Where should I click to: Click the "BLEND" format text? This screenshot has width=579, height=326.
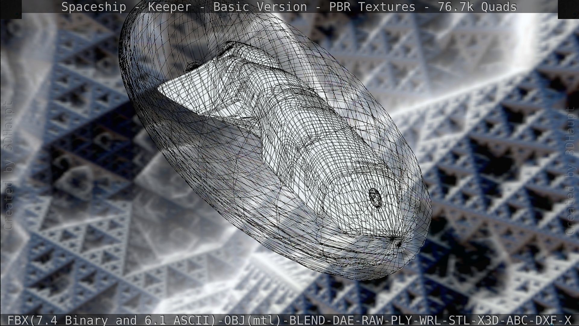pos(307,320)
